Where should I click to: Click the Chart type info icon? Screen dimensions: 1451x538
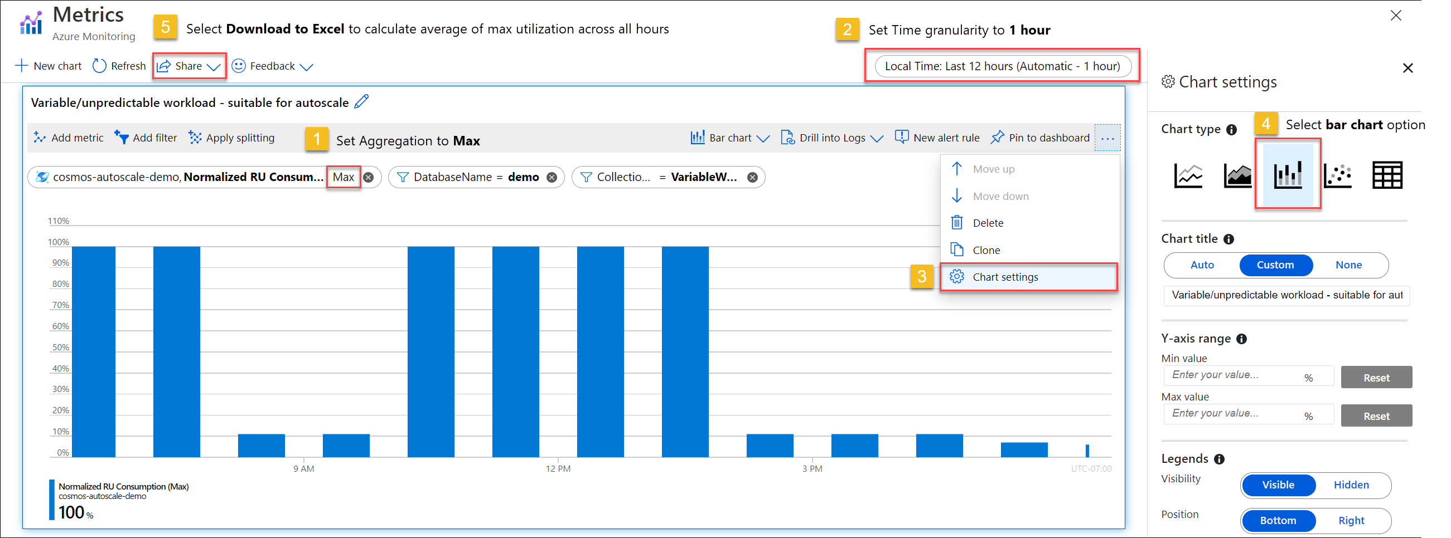click(1232, 130)
